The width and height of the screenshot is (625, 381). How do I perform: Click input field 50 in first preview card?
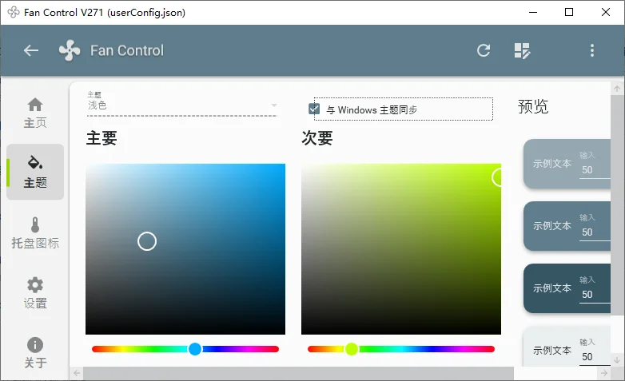point(595,170)
